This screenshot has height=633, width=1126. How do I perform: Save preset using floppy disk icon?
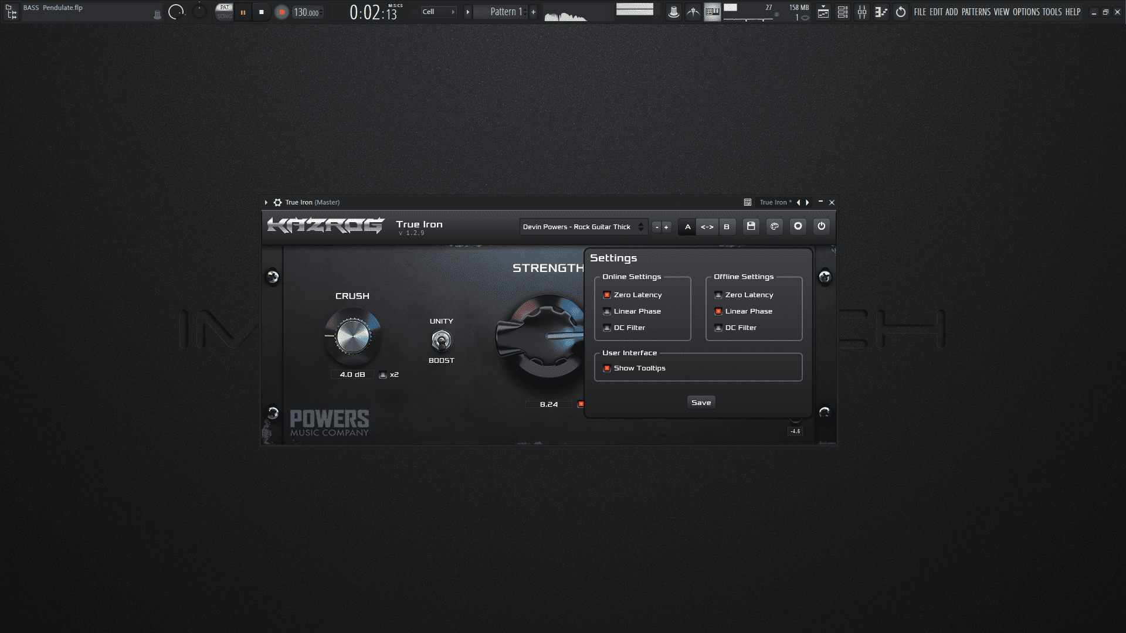pos(751,226)
